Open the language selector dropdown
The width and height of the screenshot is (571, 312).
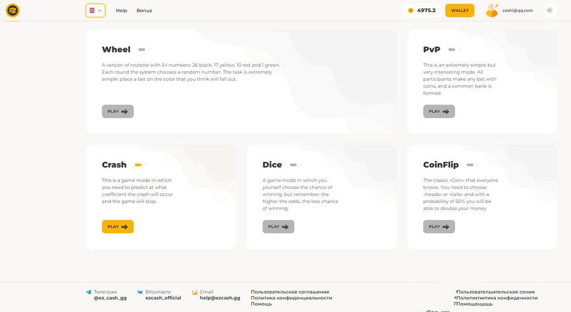(x=95, y=10)
